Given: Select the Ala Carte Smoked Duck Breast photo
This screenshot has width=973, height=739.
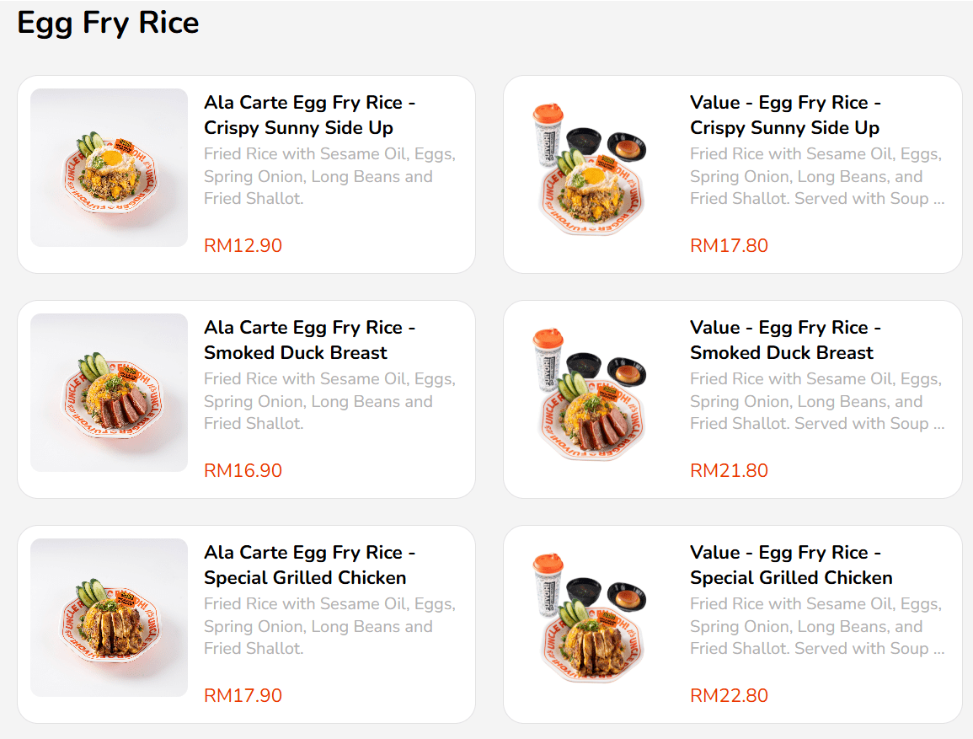Looking at the screenshot, I should (x=109, y=393).
